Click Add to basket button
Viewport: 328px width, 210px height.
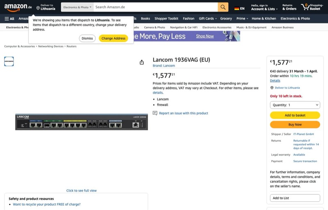tap(295, 115)
